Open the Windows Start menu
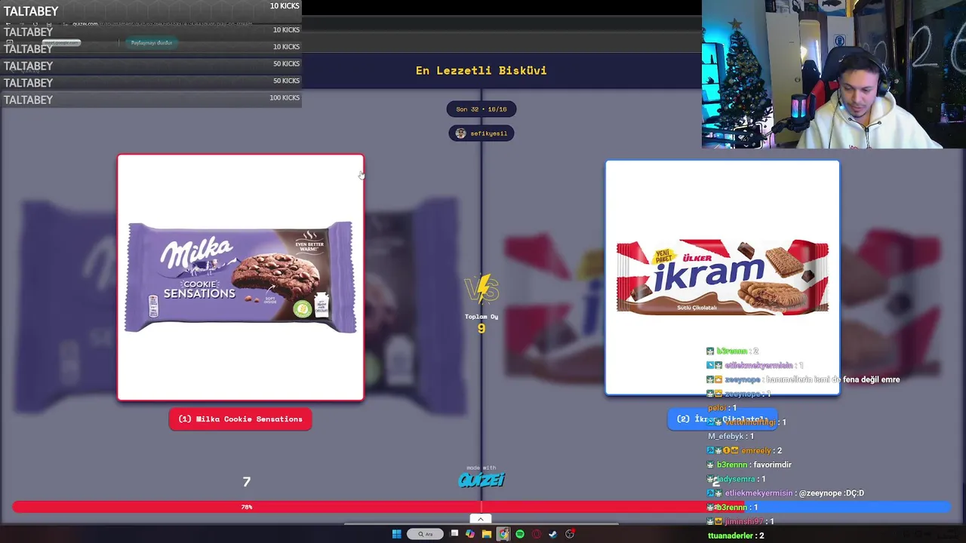 tap(396, 534)
